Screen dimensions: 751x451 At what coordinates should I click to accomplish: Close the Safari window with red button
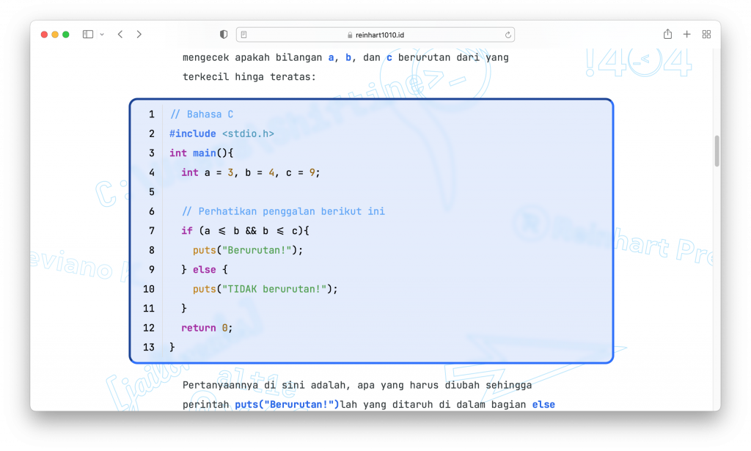(44, 34)
